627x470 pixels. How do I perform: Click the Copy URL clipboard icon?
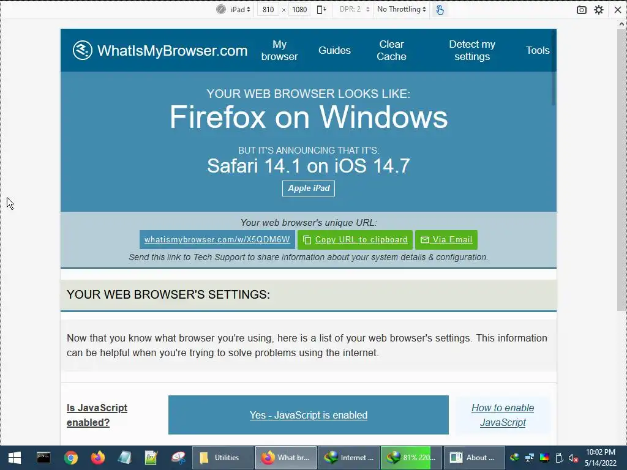(307, 240)
